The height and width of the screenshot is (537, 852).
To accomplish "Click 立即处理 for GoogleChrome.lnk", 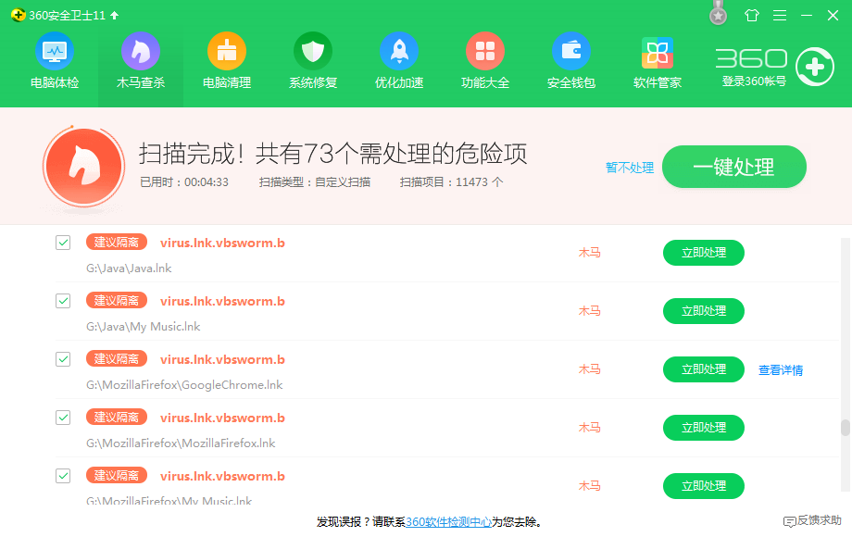I will coord(704,369).
